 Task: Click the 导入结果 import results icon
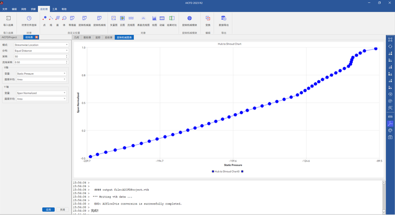click(x=8, y=18)
